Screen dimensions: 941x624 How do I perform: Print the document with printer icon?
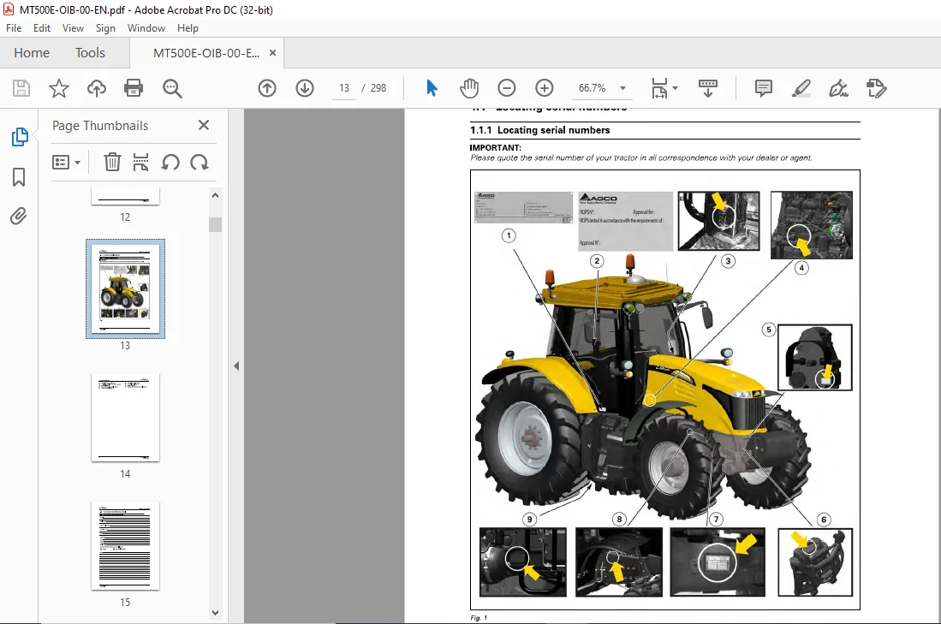134,88
